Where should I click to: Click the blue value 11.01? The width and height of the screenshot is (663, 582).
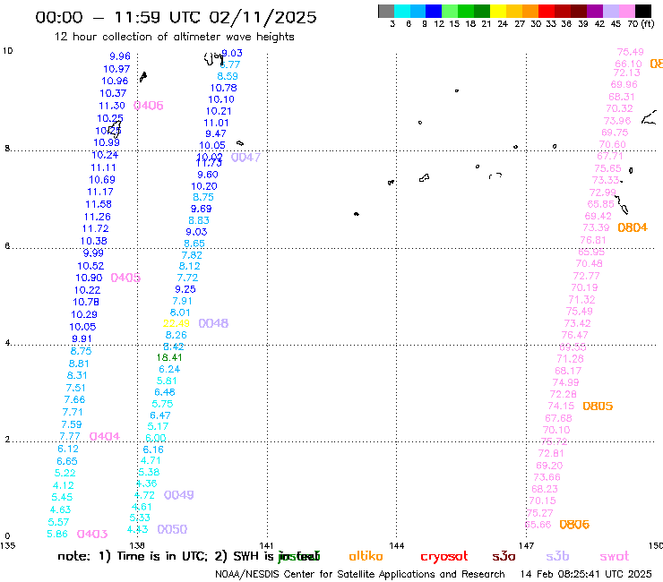[216, 123]
